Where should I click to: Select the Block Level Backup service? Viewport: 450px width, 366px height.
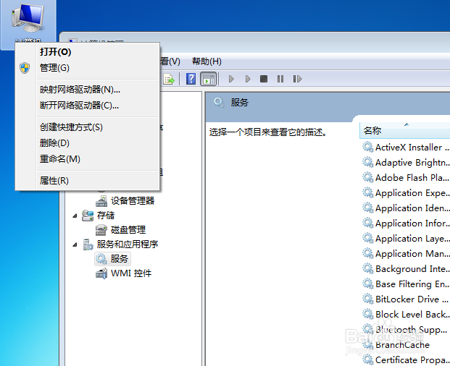(x=406, y=314)
